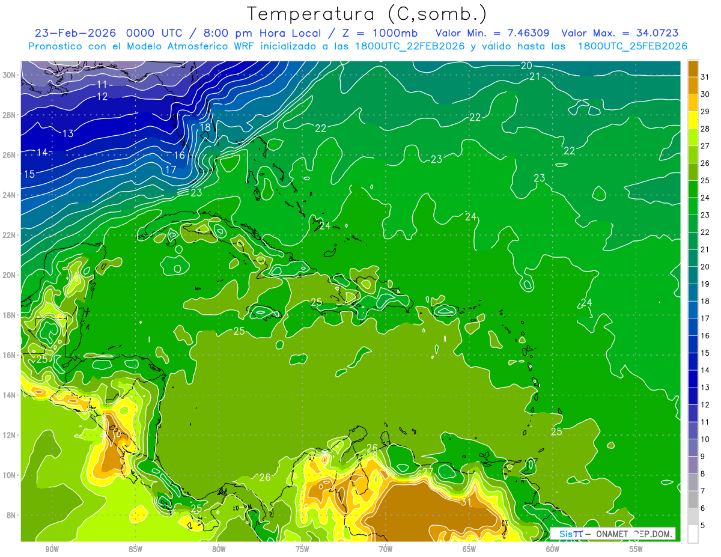
Task: Click the 13 contour label on the map
Action: point(68,133)
